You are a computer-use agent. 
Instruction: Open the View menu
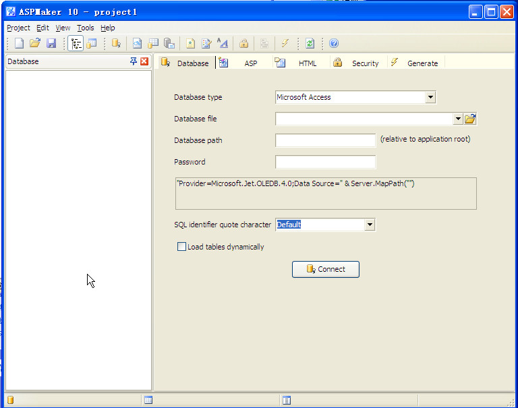click(x=63, y=28)
